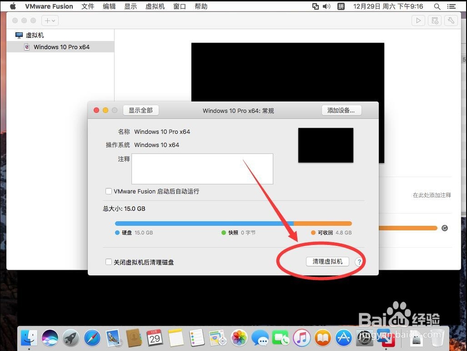
Task: Open the 帮助 menu
Action: click(201, 6)
